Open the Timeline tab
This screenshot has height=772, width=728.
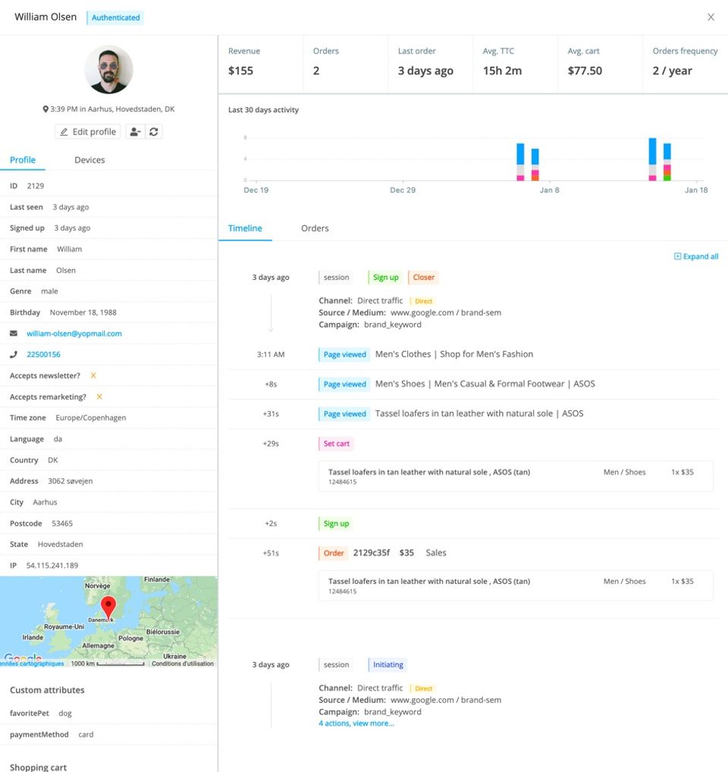[x=245, y=228]
